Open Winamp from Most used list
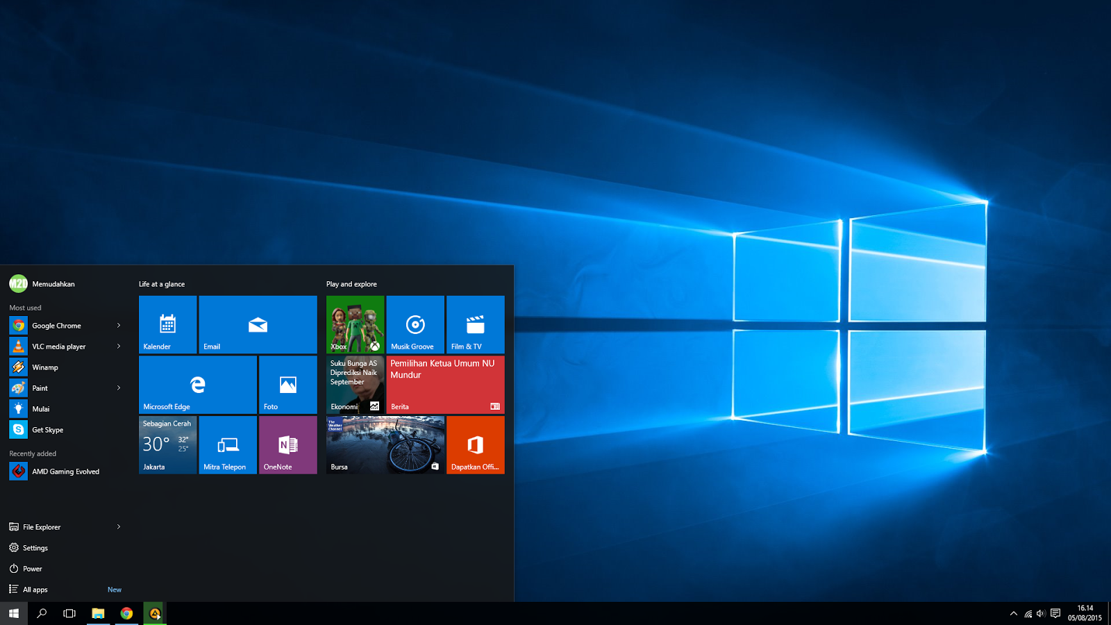 67,367
